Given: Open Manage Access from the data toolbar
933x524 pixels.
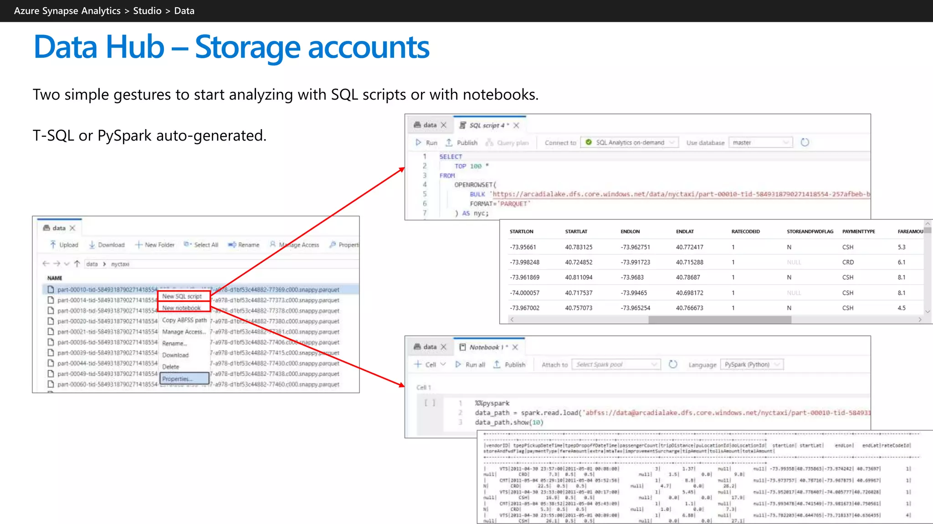Looking at the screenshot, I should click(x=295, y=245).
